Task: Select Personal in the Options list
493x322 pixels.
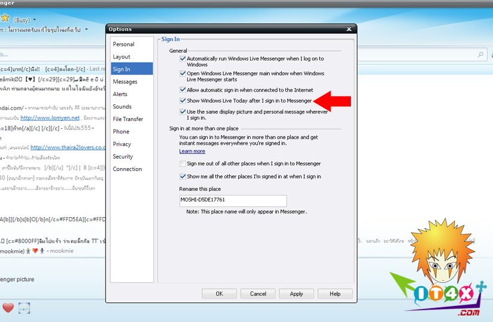Action: pos(124,44)
